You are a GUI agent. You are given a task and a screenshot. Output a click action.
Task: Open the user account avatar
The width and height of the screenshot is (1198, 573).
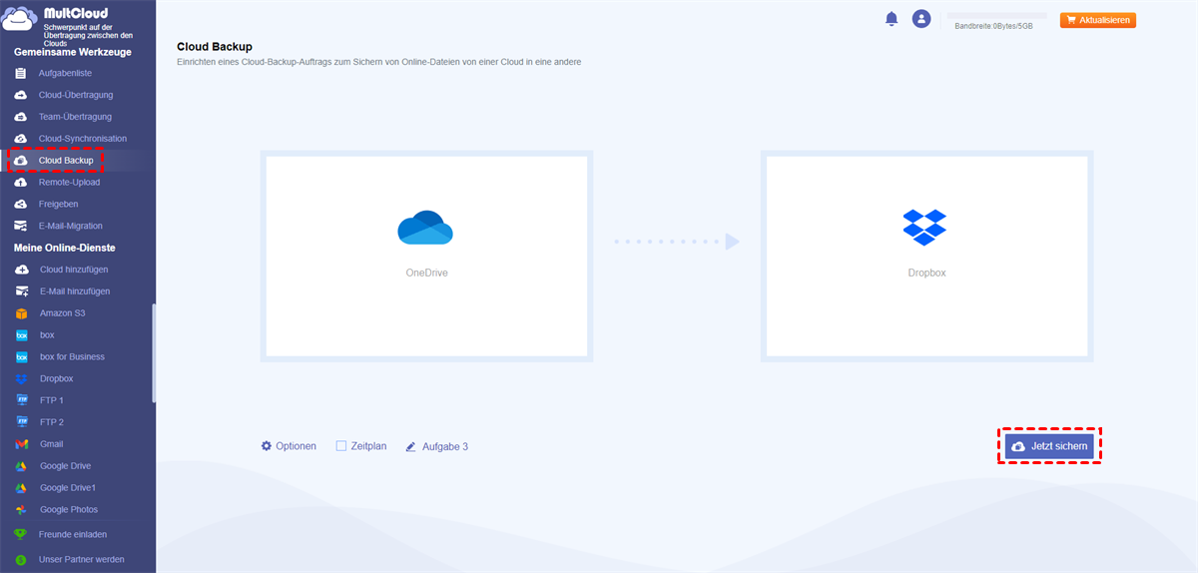[921, 19]
